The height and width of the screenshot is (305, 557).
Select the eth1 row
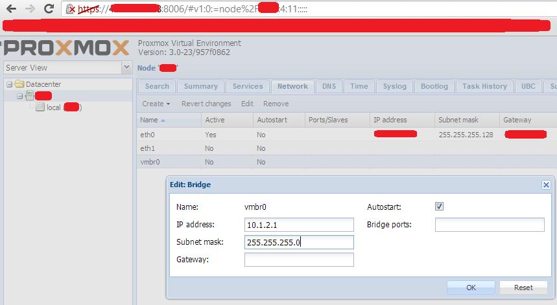coord(347,148)
